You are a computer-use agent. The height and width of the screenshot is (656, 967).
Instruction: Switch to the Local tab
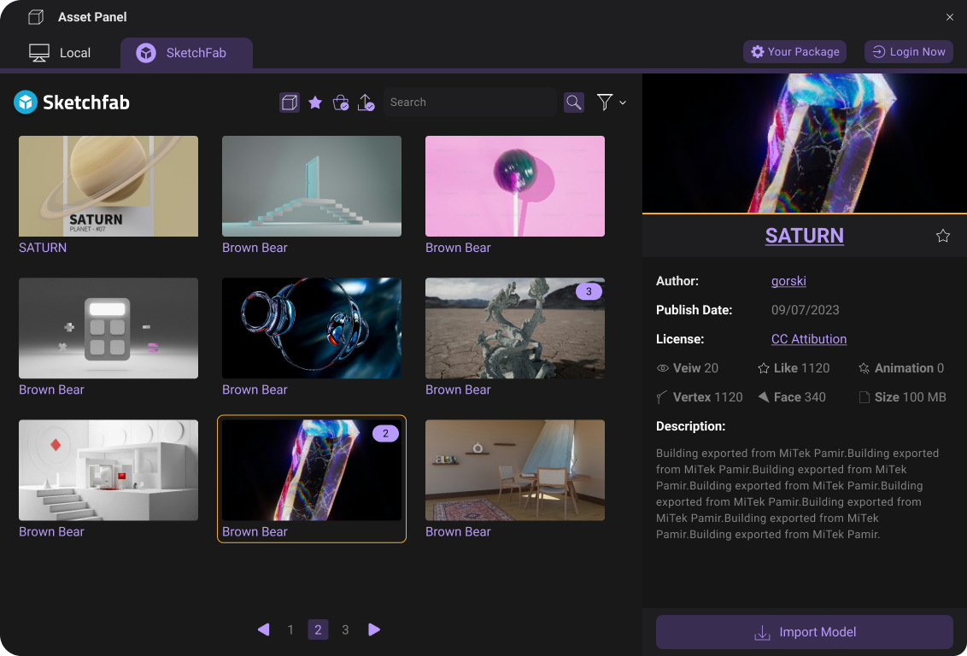[60, 53]
